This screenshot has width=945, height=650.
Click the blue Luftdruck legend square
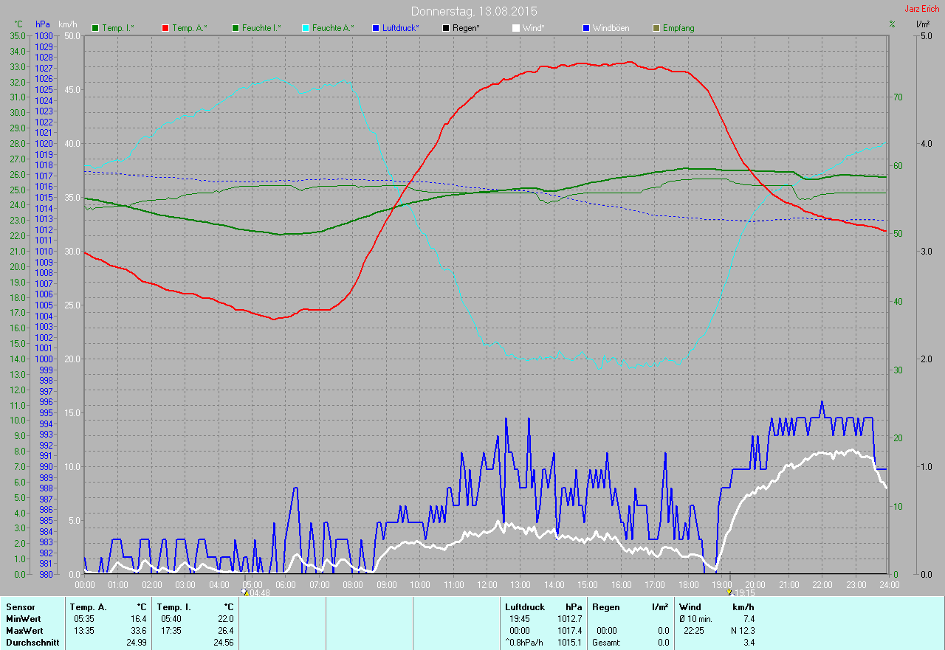(375, 28)
